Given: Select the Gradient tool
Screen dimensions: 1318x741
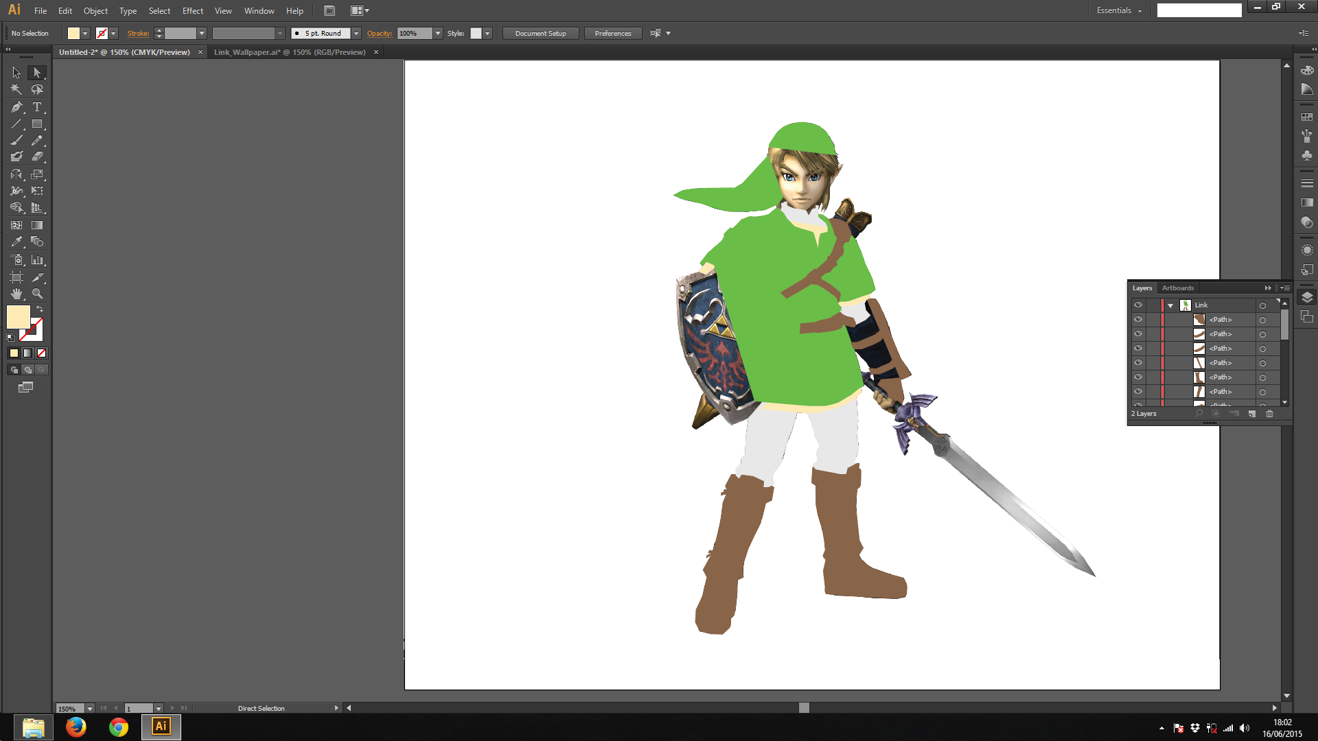Looking at the screenshot, I should coord(37,225).
